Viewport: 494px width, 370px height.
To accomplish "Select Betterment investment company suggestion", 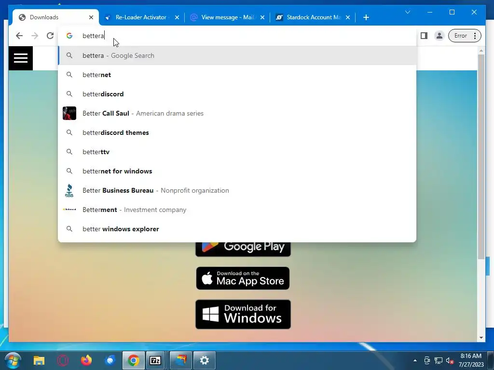I will 237,210.
